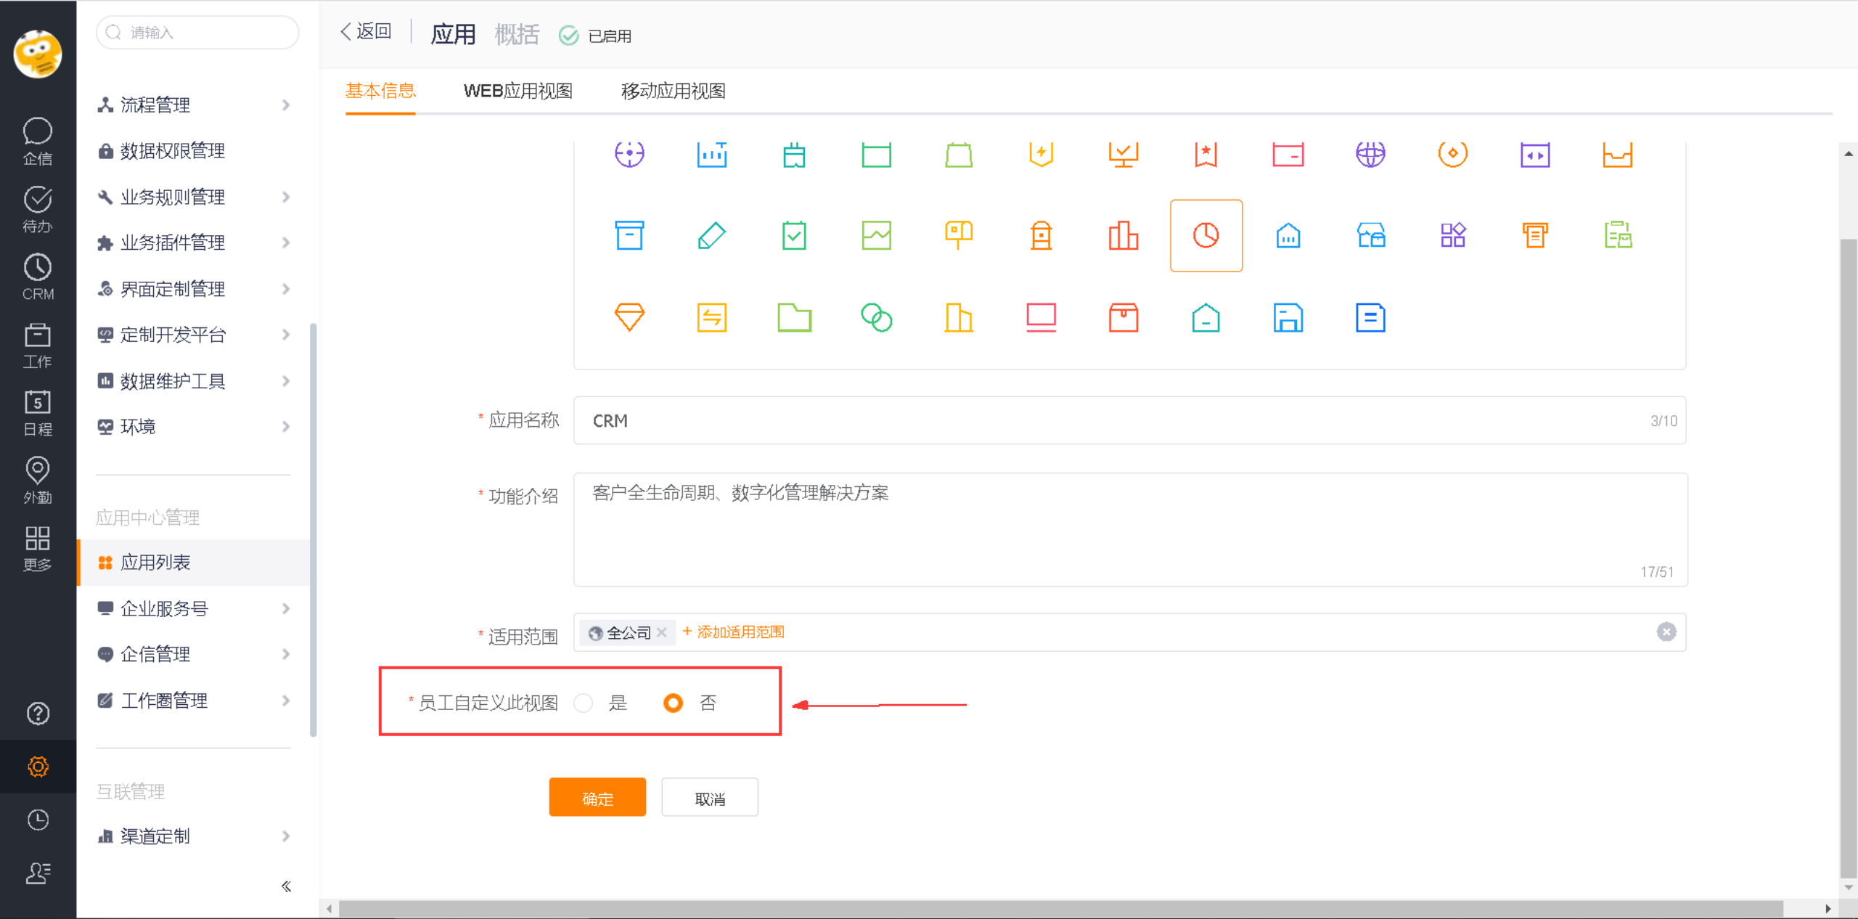Viewport: 1858px width, 919px height.
Task: Remove the 全公司 scope tag
Action: click(661, 633)
